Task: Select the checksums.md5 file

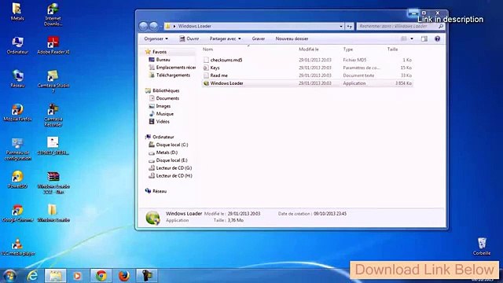Action: point(307,60)
